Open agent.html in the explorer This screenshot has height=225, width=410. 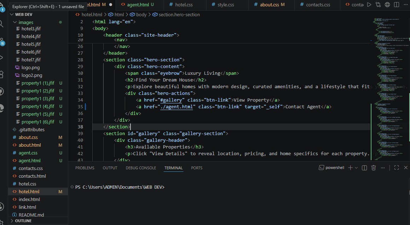point(29,161)
